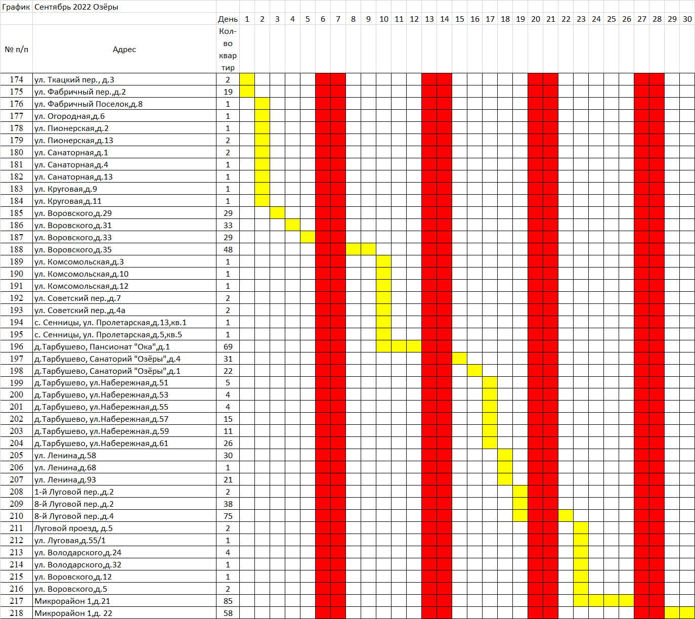This screenshot has width=695, height=619.
Task: Click 'д.Тарбушево, ул.Набережная,д.61'
Action: click(x=124, y=443)
